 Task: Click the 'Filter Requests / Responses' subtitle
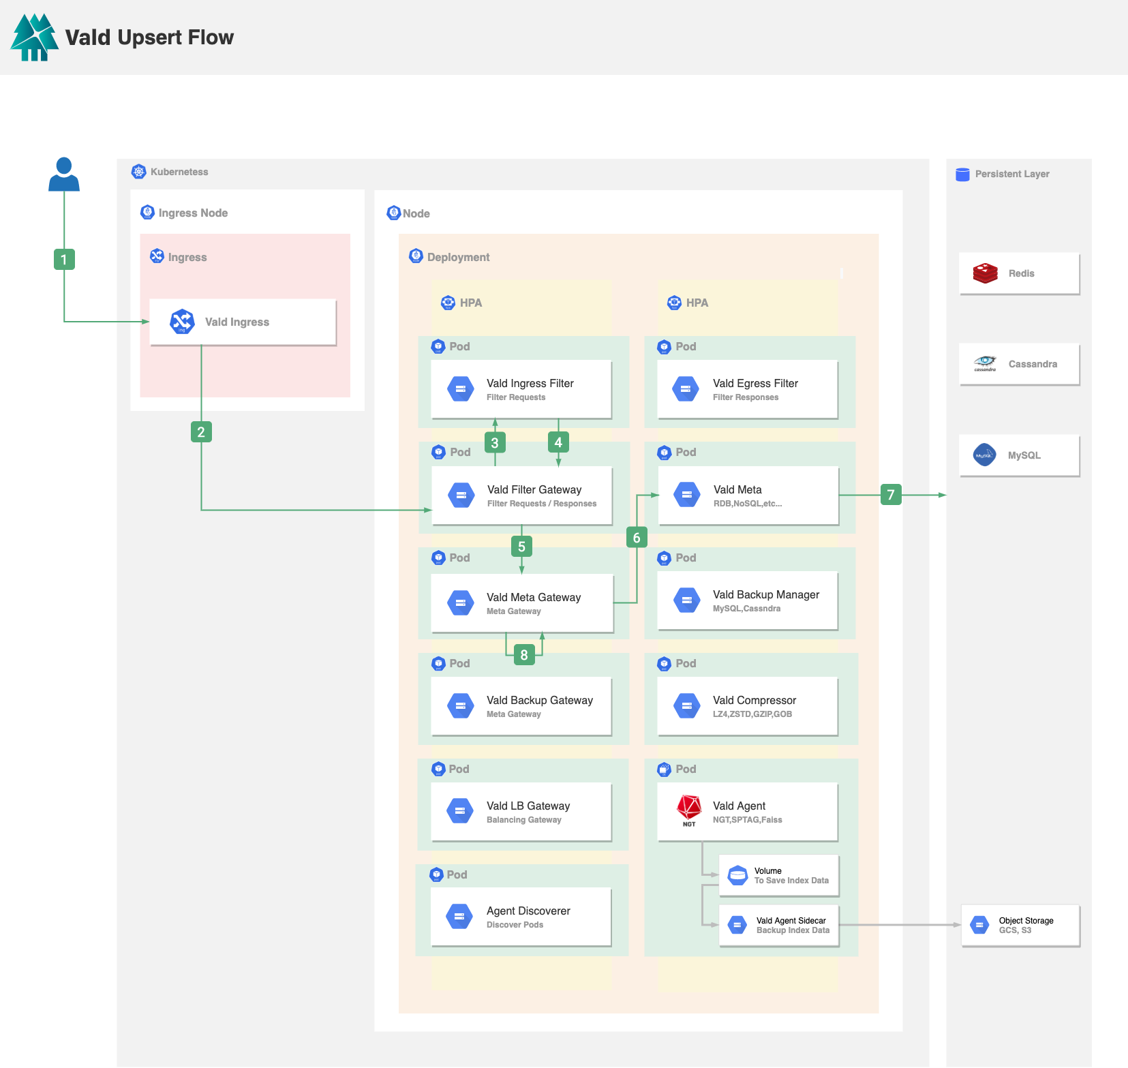click(x=542, y=504)
